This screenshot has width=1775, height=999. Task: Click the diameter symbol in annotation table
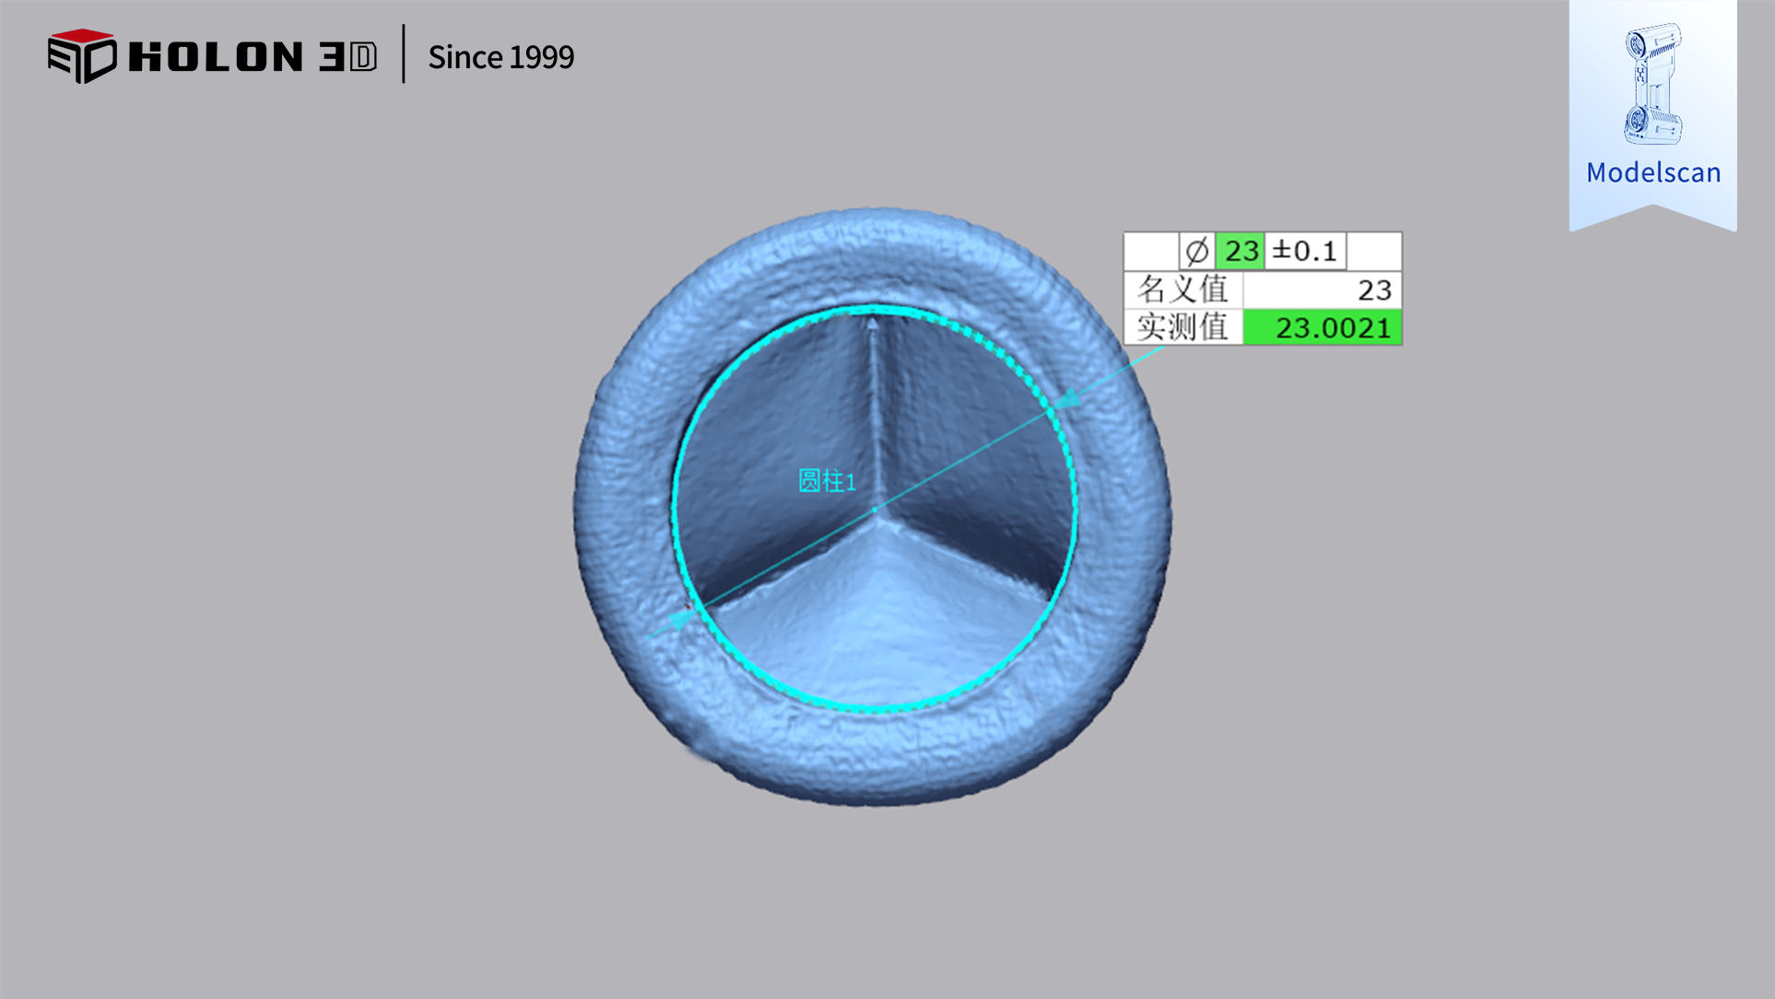tap(1196, 251)
